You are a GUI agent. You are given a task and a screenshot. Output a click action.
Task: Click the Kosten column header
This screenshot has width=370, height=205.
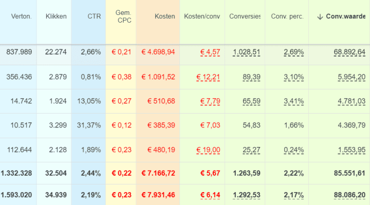[165, 16]
